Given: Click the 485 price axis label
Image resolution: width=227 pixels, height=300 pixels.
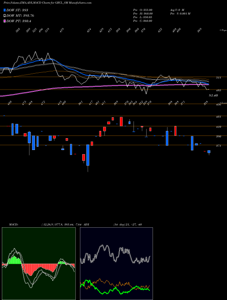Looking at the screenshot, I should [x=218, y=90].
